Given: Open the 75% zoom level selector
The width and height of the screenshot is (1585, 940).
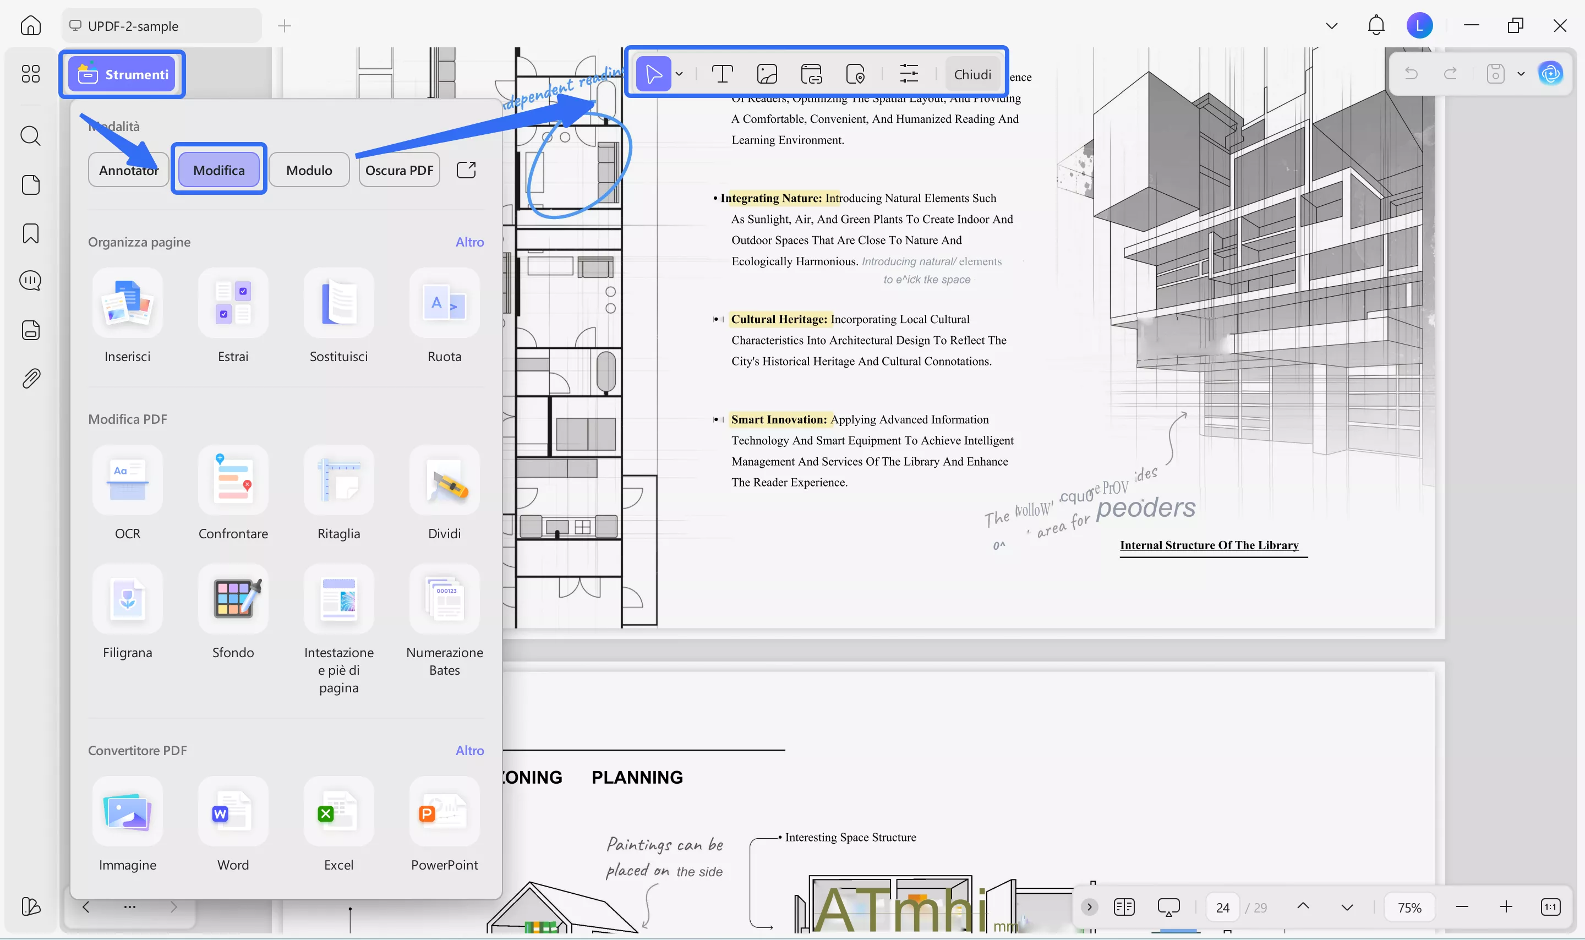Looking at the screenshot, I should (1409, 907).
